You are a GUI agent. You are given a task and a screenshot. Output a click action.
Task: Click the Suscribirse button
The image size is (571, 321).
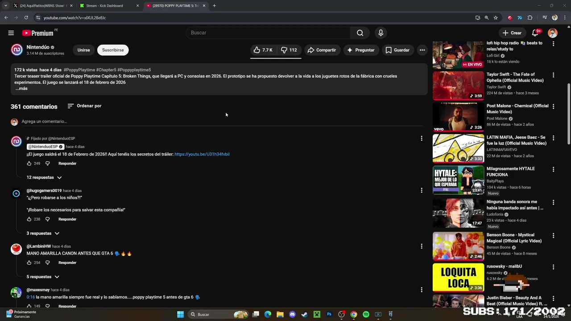tap(113, 50)
